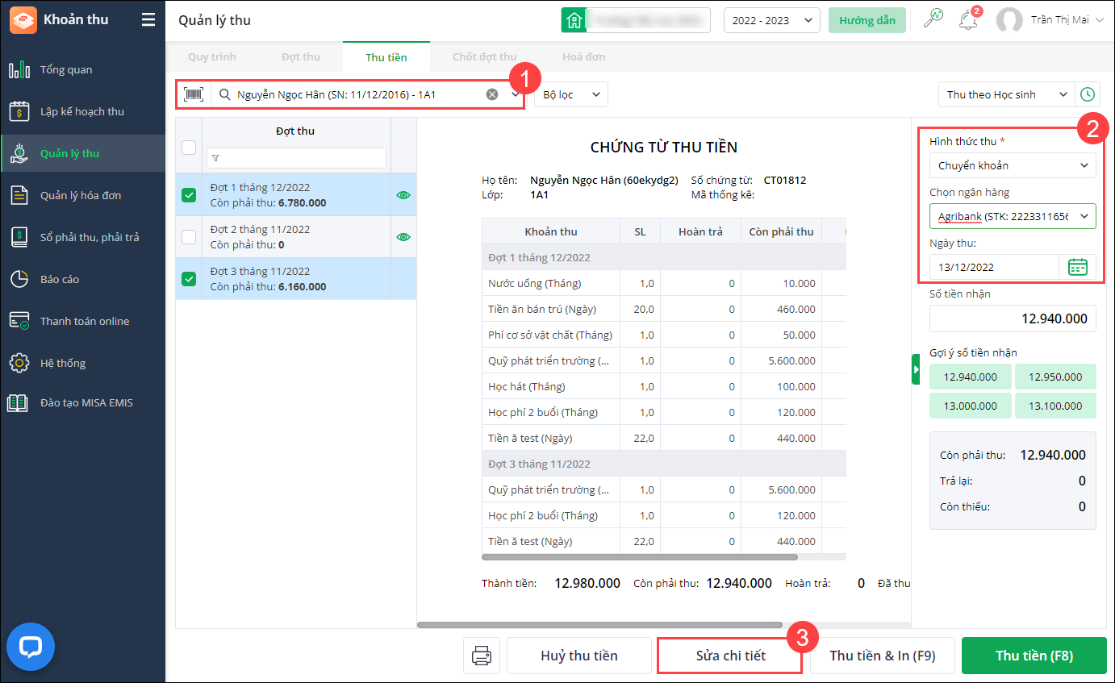The width and height of the screenshot is (1115, 683).
Task: Open Thanh toán online section
Action: [x=82, y=321]
